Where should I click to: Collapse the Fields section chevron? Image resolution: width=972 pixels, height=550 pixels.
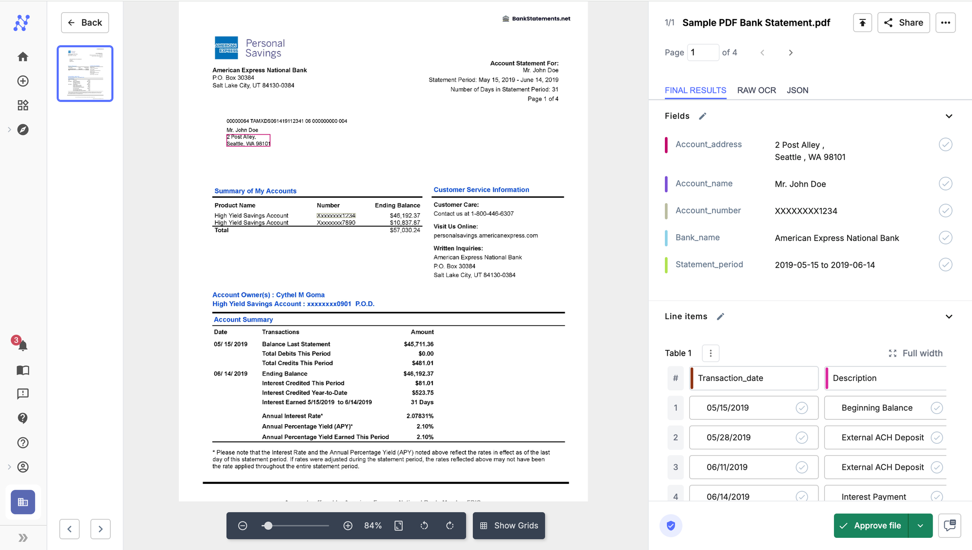click(x=949, y=116)
